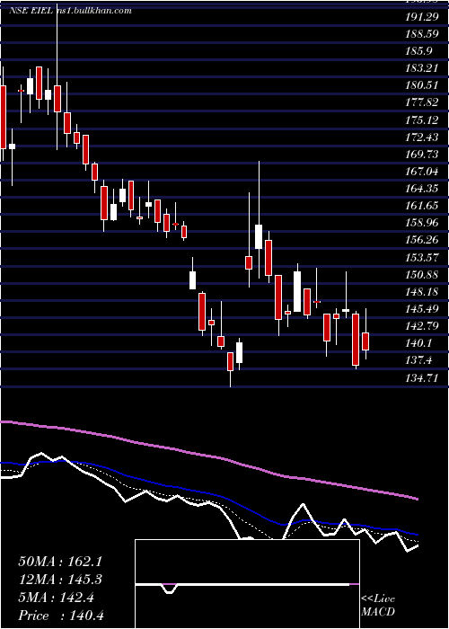Click the 167.04 price axis label

[x=422, y=172]
